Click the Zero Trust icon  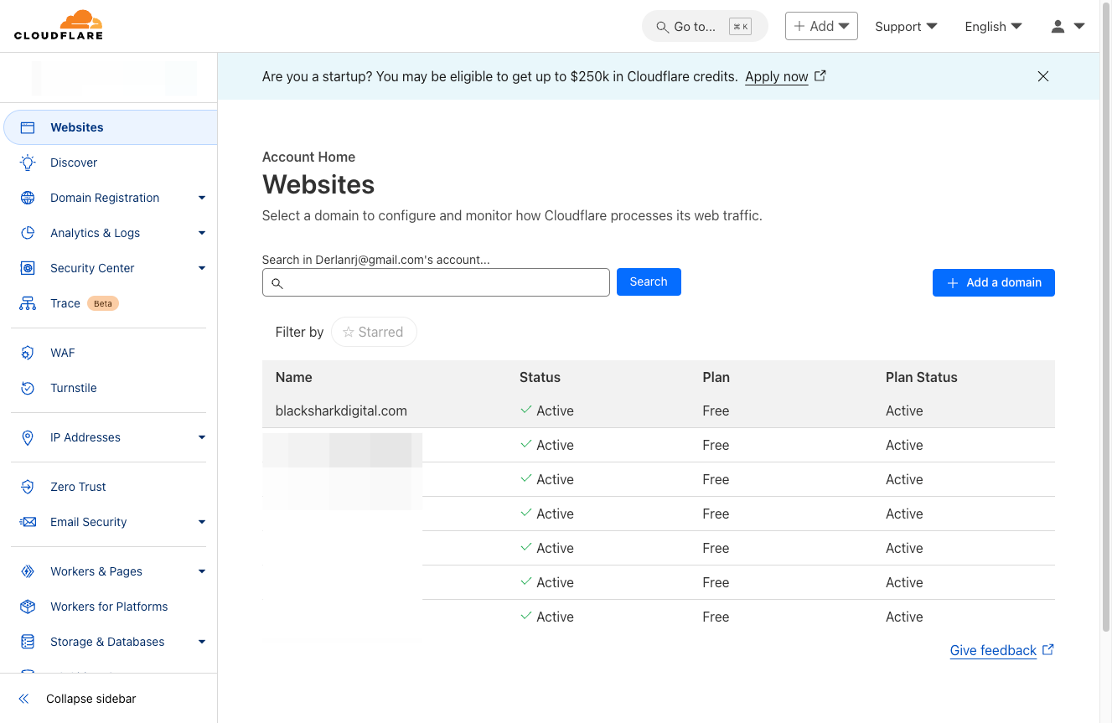(28, 487)
